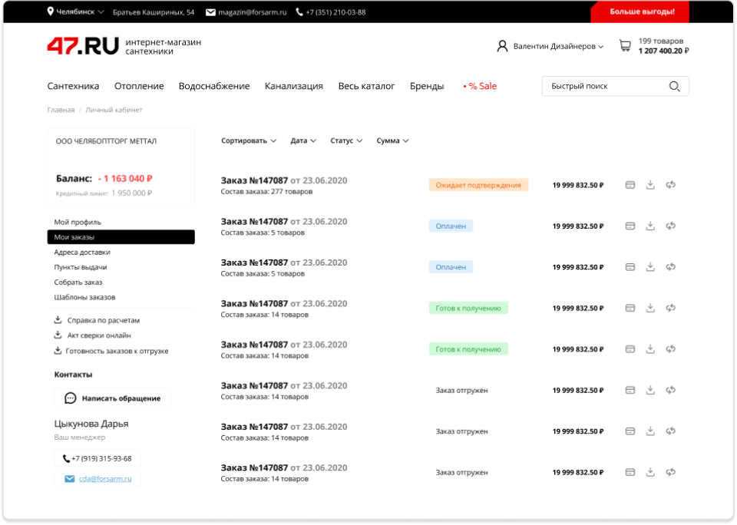Focus the Быстрый поиск search field
Image resolution: width=737 pixels, height=525 pixels.
[603, 87]
